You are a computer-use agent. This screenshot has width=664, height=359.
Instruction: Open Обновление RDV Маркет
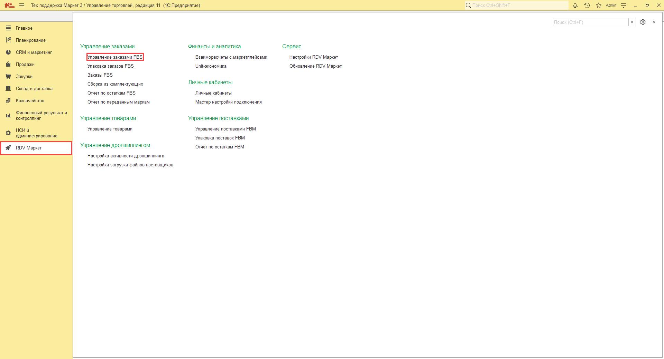coord(315,66)
